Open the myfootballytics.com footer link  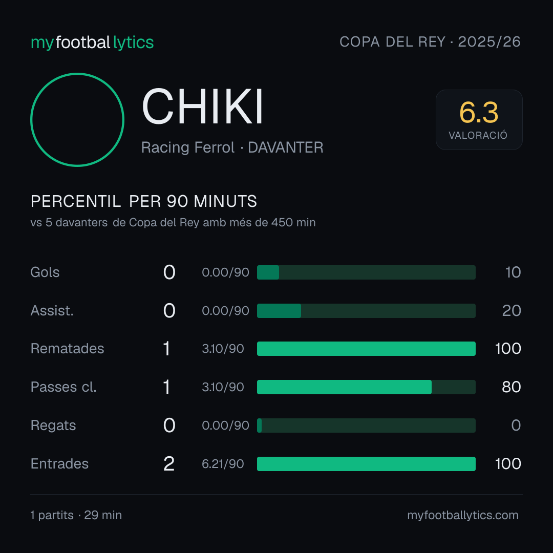(x=463, y=515)
